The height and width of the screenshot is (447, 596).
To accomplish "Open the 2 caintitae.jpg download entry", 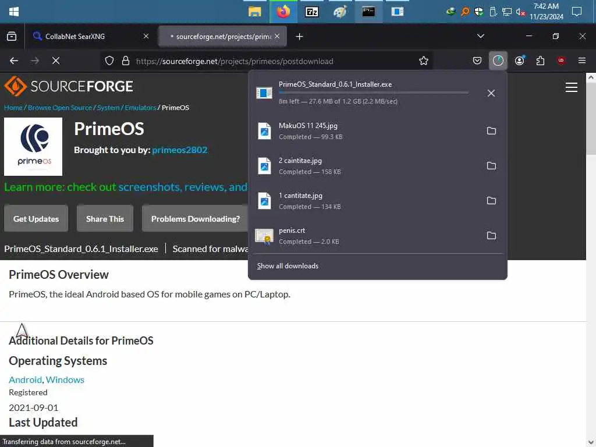I will coord(365,166).
